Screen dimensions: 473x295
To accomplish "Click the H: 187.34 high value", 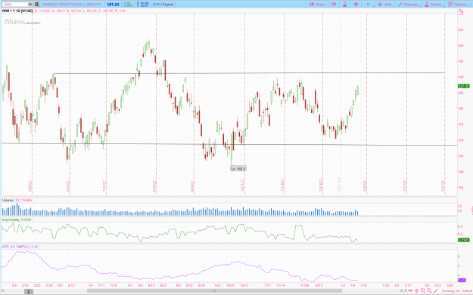I will point(74,11).
